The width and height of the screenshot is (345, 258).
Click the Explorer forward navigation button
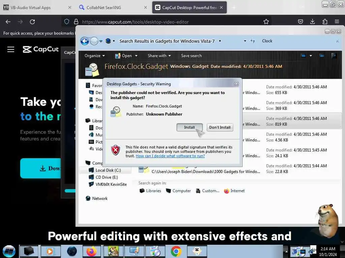pyautogui.click(x=94, y=41)
